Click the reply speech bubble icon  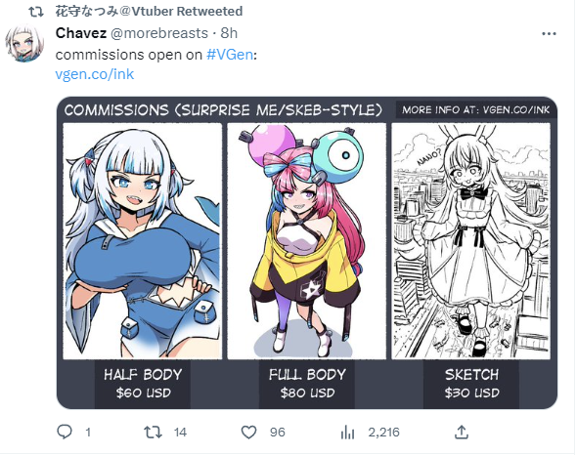tap(65, 432)
